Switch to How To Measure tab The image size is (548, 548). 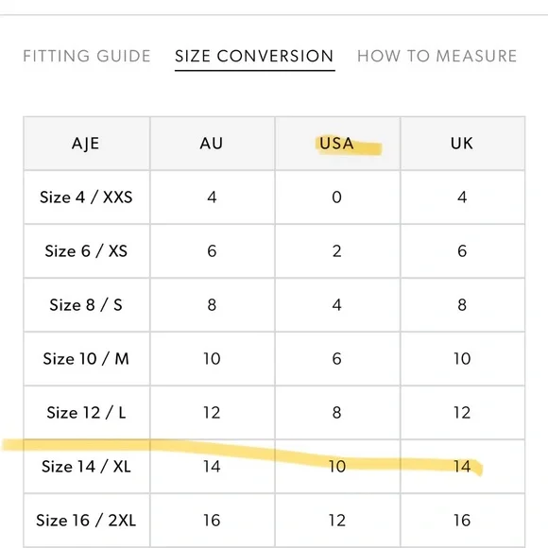(x=437, y=57)
